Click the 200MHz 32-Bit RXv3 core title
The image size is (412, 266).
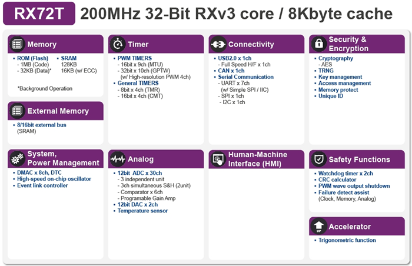point(236,14)
